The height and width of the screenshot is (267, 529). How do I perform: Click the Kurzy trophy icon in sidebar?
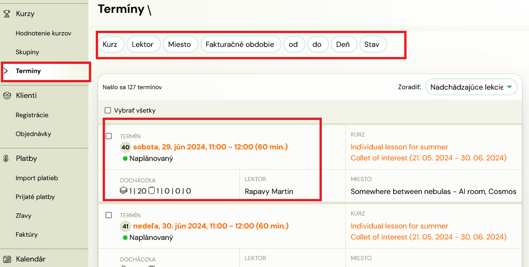pyautogui.click(x=7, y=14)
